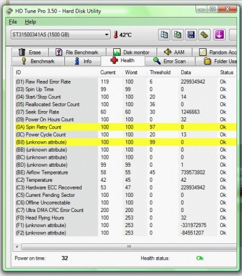Select the Power Cycle Count row
242x276 pixels.
[x=125, y=135]
